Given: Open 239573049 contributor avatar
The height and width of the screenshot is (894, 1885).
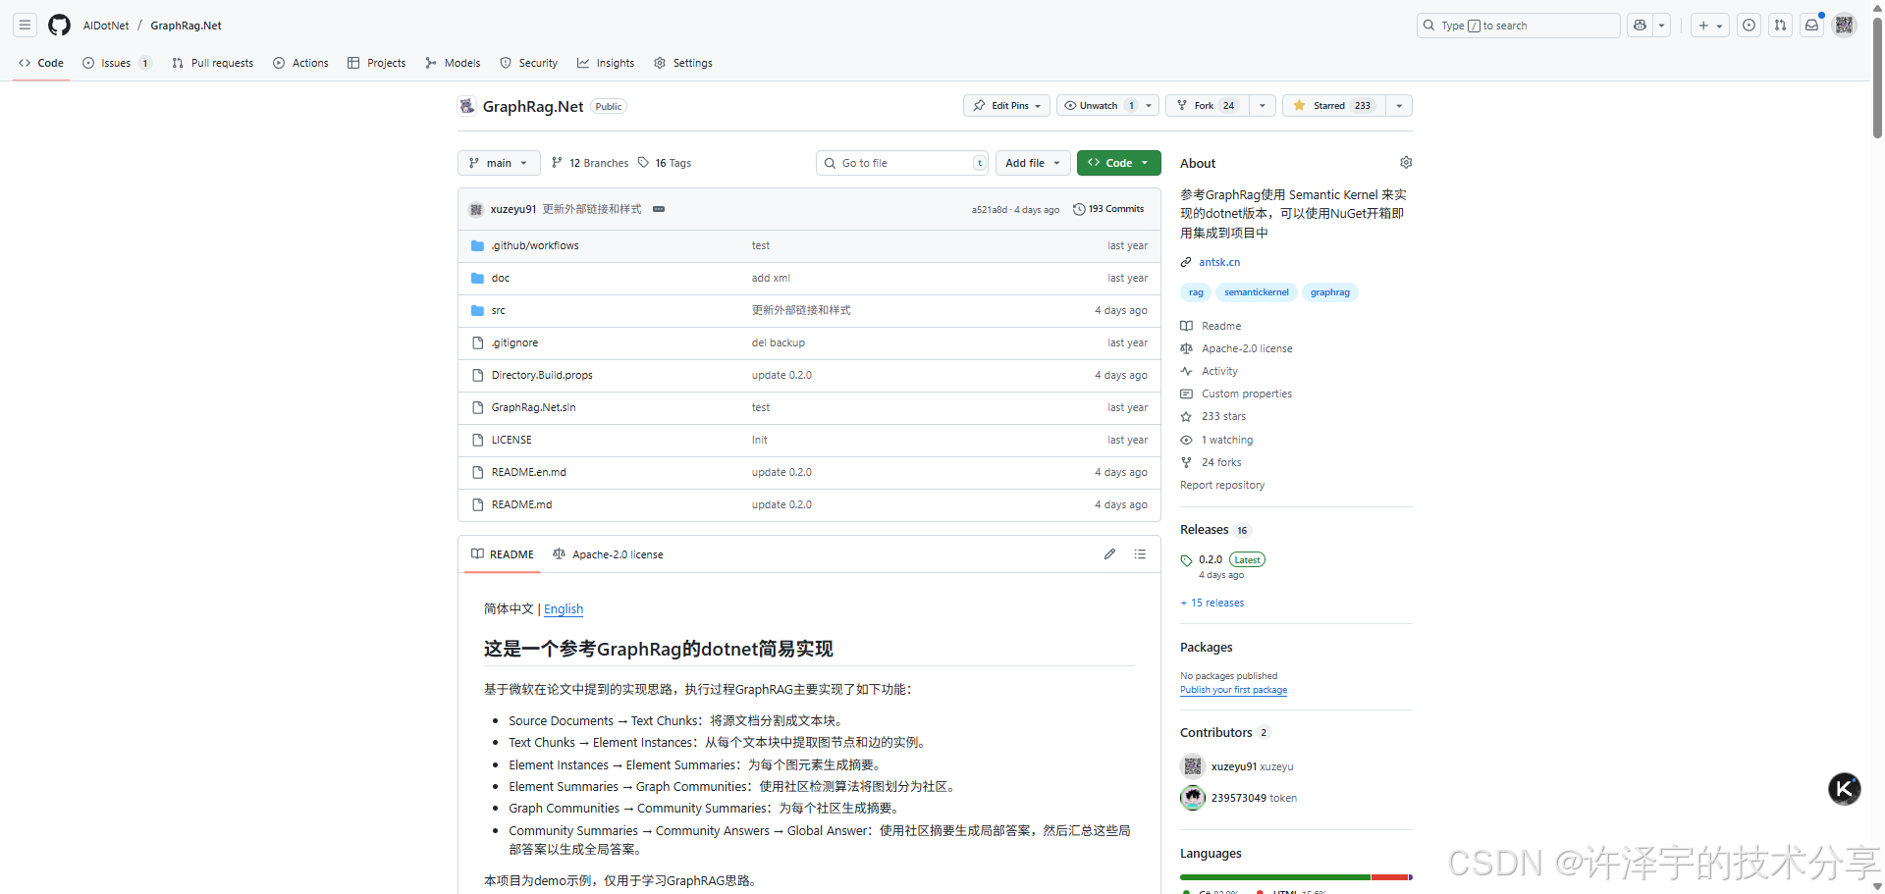Looking at the screenshot, I should (1193, 798).
